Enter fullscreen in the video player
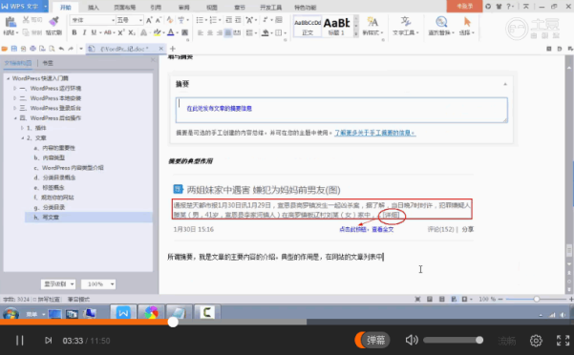Image resolution: width=574 pixels, height=355 pixels. (563, 341)
